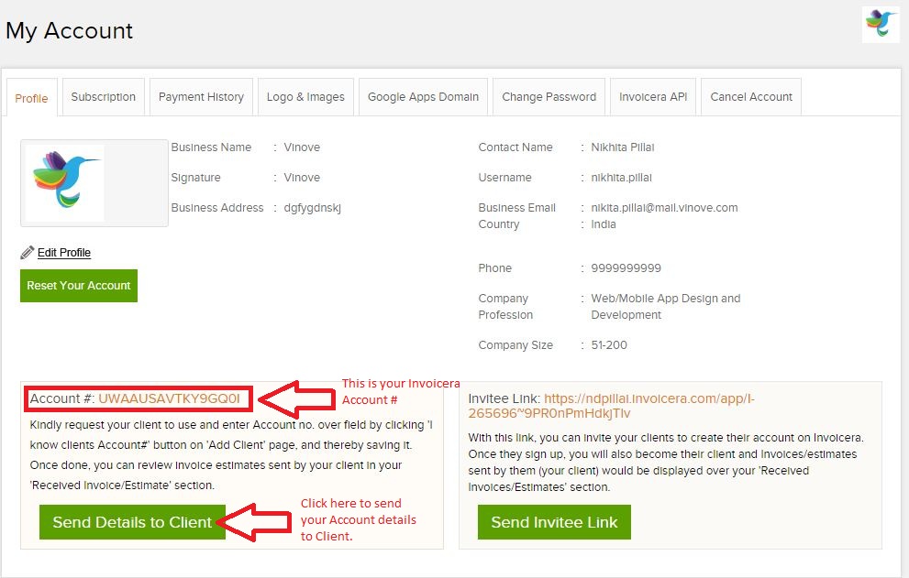Click the Signature value Vinove
This screenshot has width=909, height=578.
pyautogui.click(x=302, y=177)
